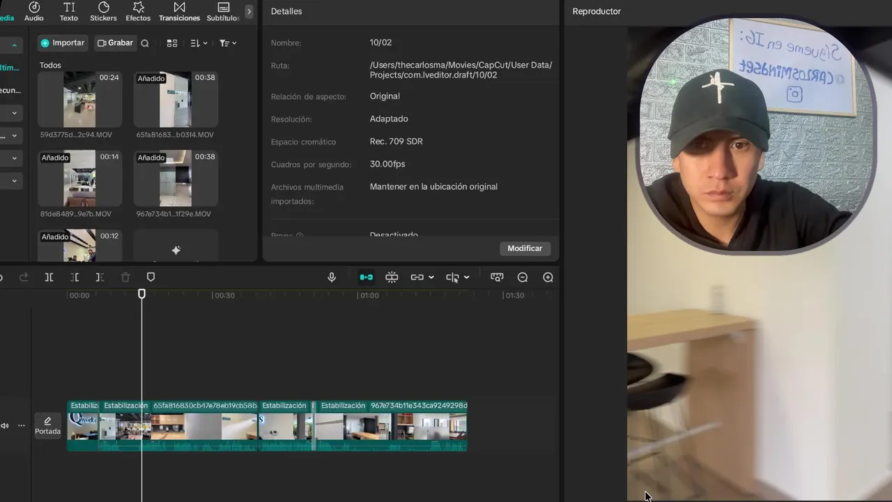The height and width of the screenshot is (502, 892).
Task: Toggle grid view of media
Action: [172, 43]
